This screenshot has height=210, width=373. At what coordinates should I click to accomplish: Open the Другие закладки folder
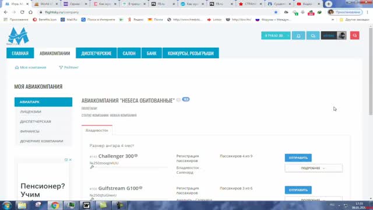coord(354,19)
